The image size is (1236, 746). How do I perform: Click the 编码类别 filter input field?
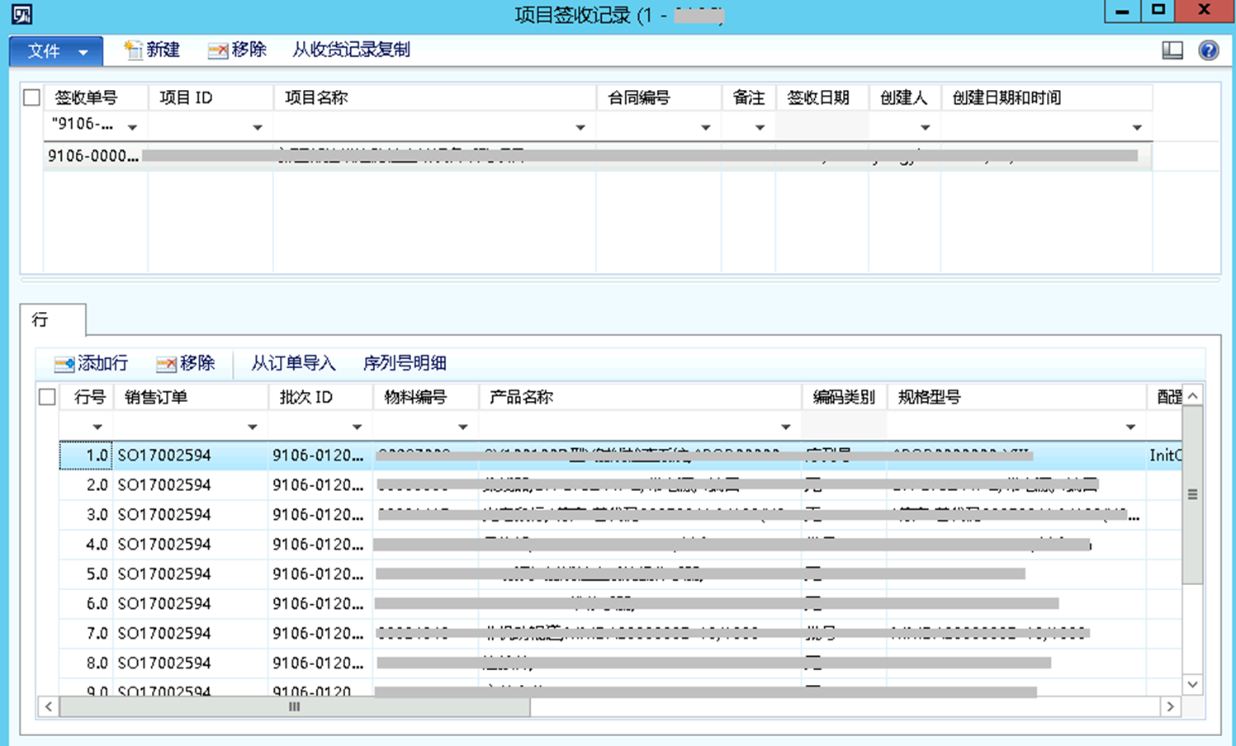tap(844, 427)
